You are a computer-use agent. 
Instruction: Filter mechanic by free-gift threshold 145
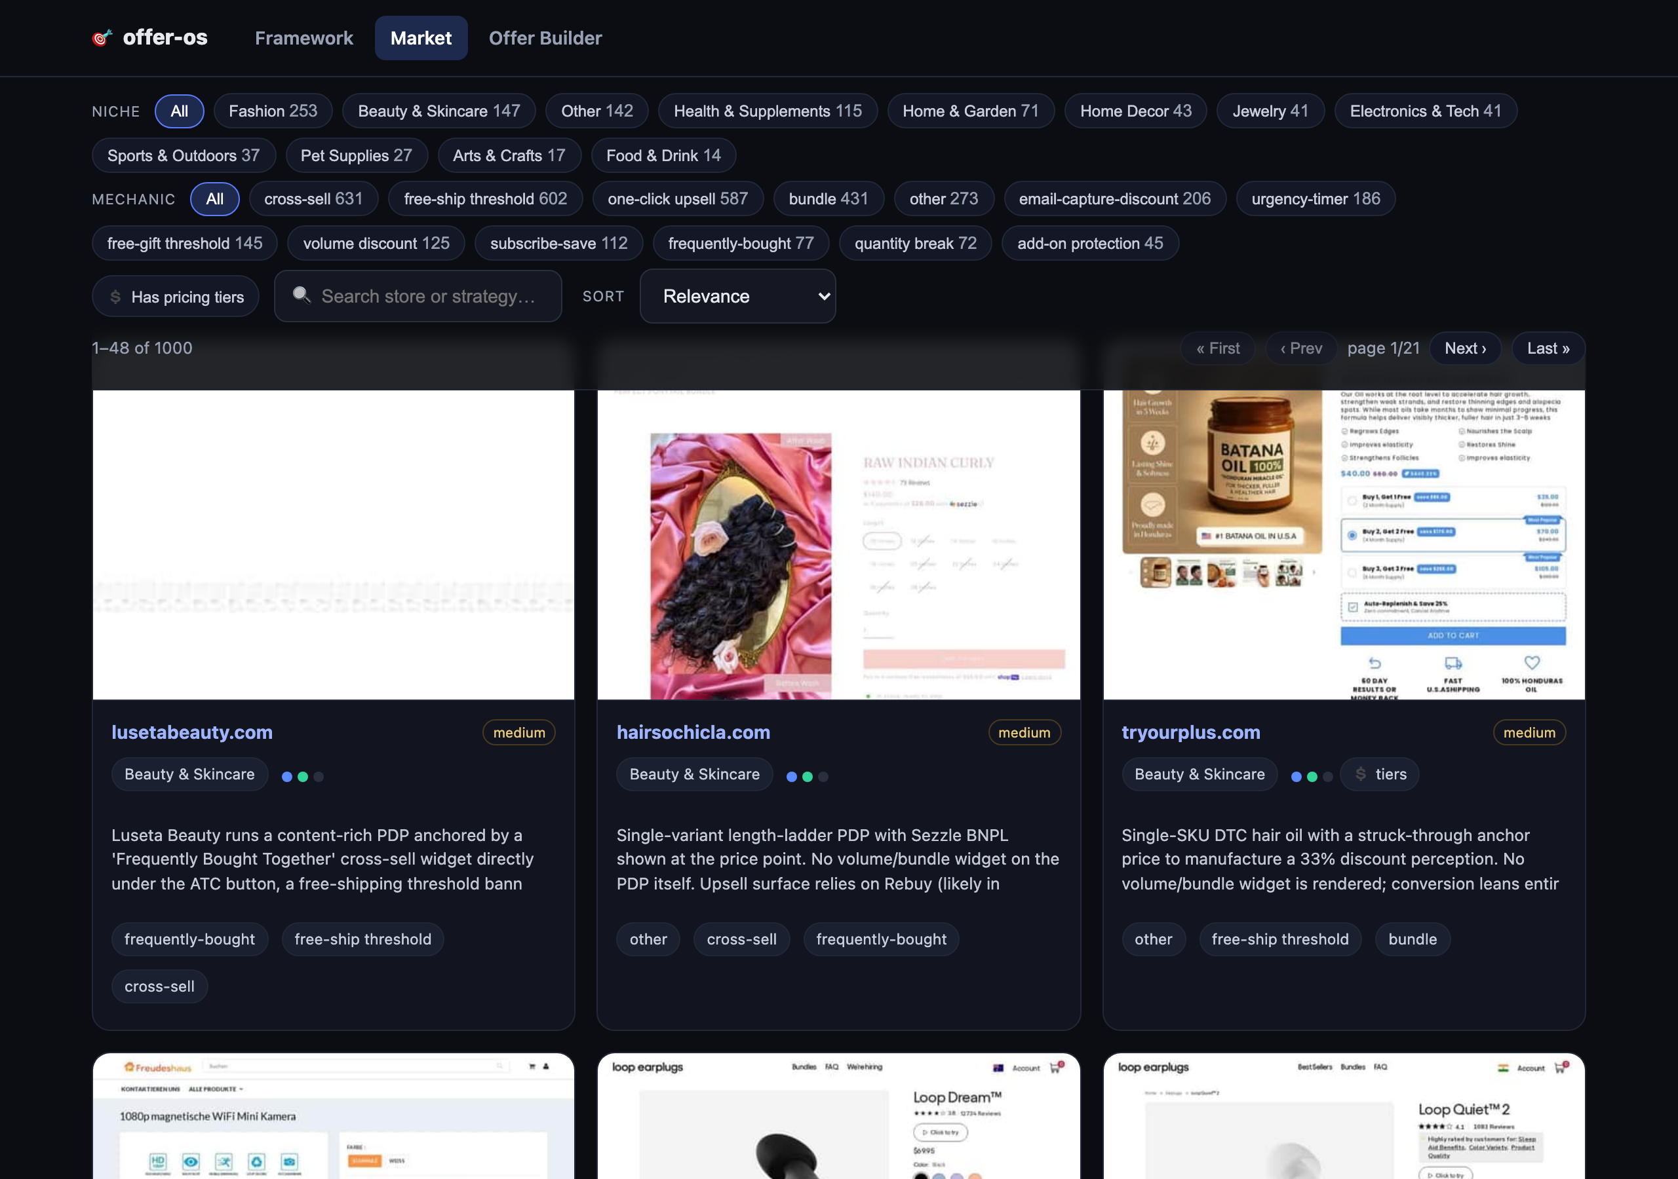click(185, 243)
